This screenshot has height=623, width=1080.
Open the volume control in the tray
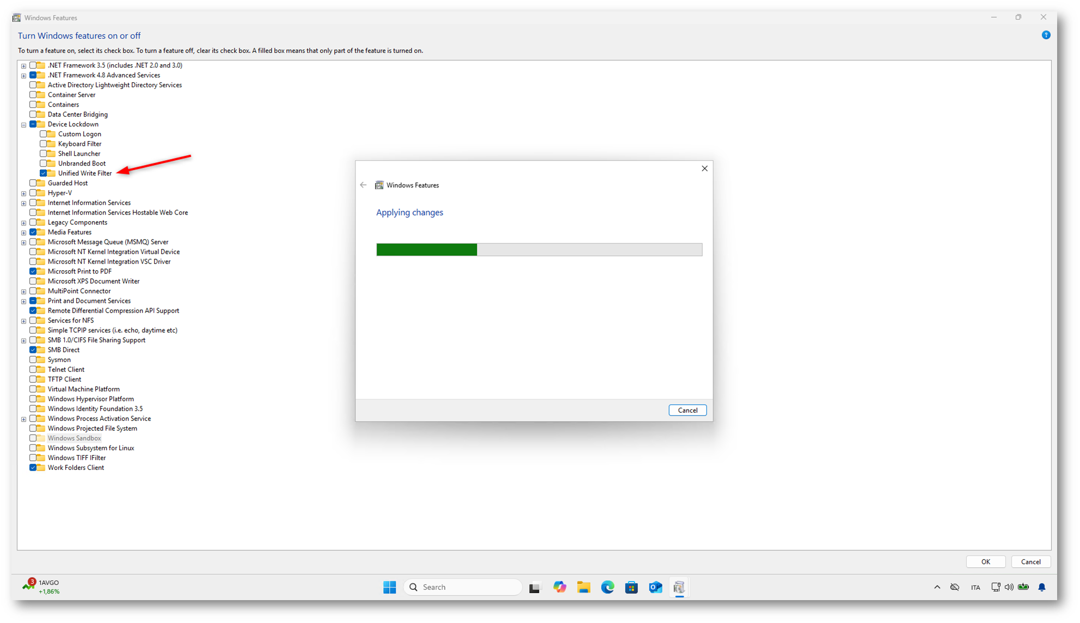click(x=1009, y=587)
